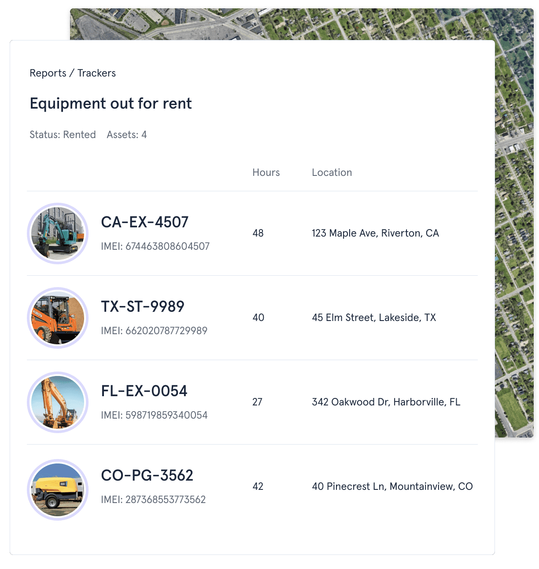Click the Assets: 4 count label
Image resolution: width=539 pixels, height=569 pixels.
127,135
